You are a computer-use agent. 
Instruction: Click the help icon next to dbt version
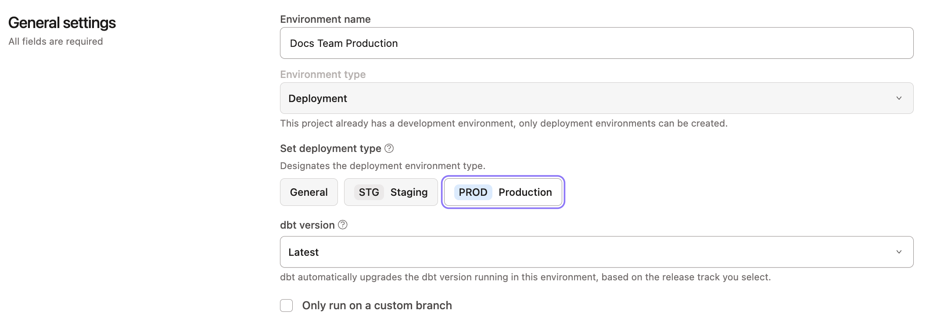click(343, 225)
